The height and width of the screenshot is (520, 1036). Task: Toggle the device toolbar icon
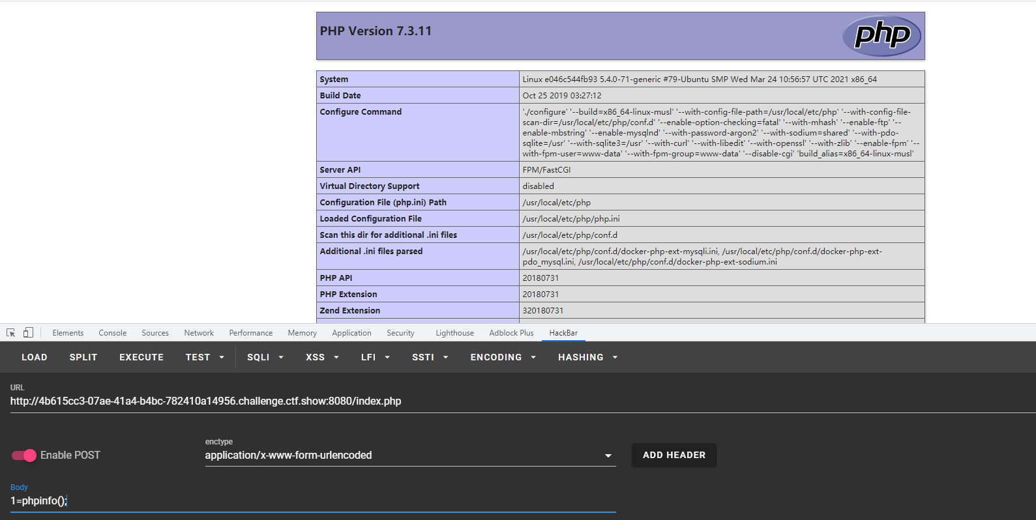coord(28,332)
